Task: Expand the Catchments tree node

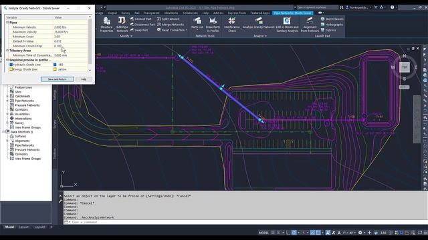Action: coord(7,96)
